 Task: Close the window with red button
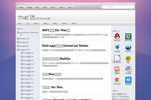(17, 4)
